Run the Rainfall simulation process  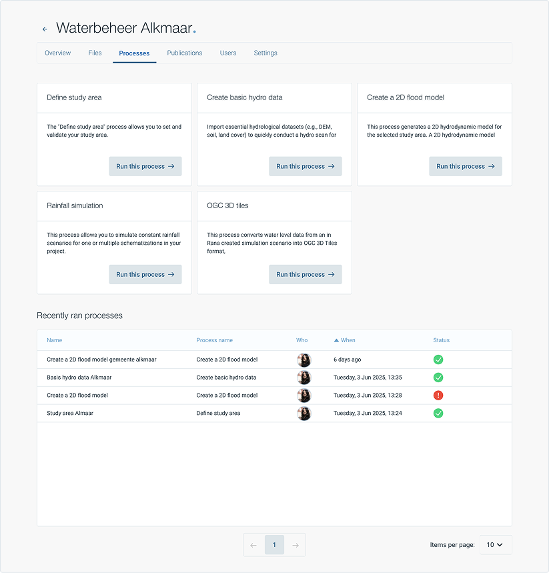[145, 275]
